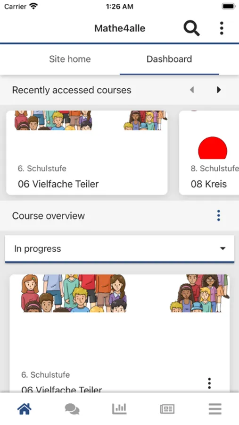Screen dimensions: 239x425
Task: Tap the Mathe4alle title header
Action: (120, 28)
